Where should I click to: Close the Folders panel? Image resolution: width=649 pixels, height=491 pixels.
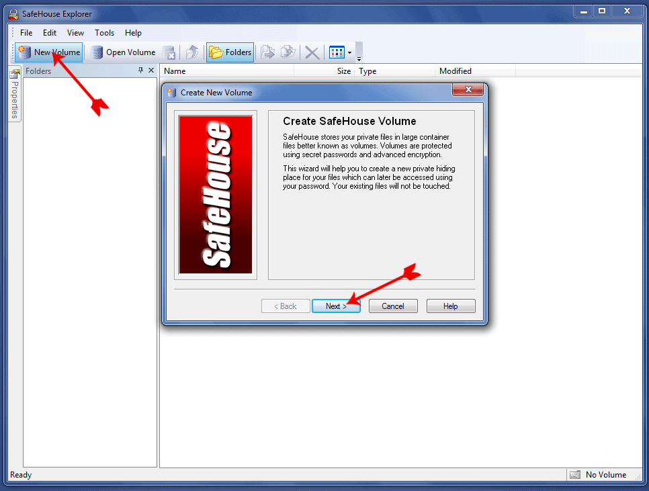[151, 71]
